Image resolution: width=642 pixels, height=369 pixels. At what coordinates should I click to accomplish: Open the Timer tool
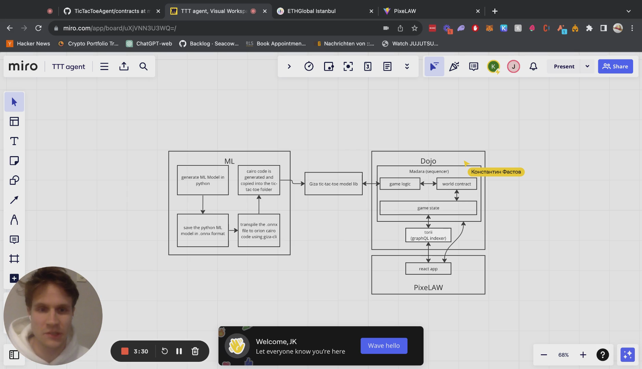309,66
